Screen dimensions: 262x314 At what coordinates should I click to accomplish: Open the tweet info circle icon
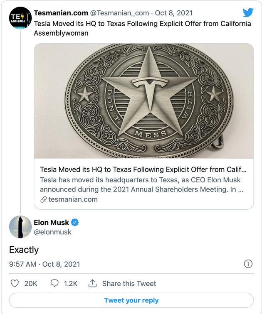pyautogui.click(x=248, y=264)
